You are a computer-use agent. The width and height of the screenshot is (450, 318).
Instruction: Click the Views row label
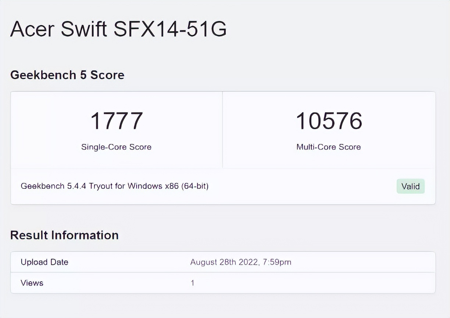point(32,283)
